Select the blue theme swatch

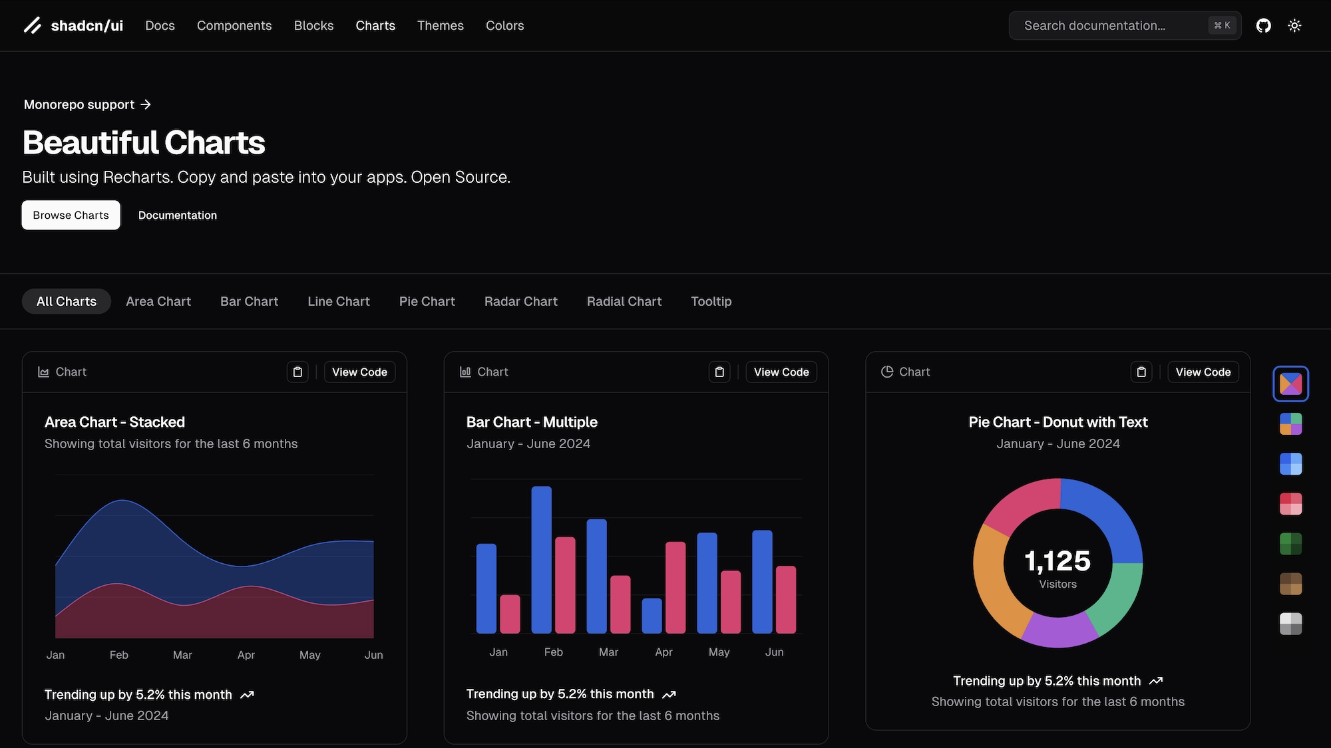click(1290, 463)
